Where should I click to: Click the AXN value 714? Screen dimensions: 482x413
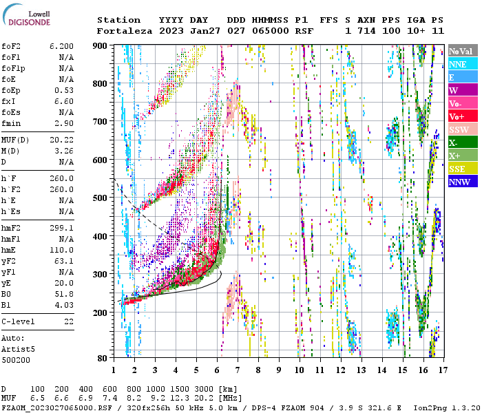click(x=366, y=31)
